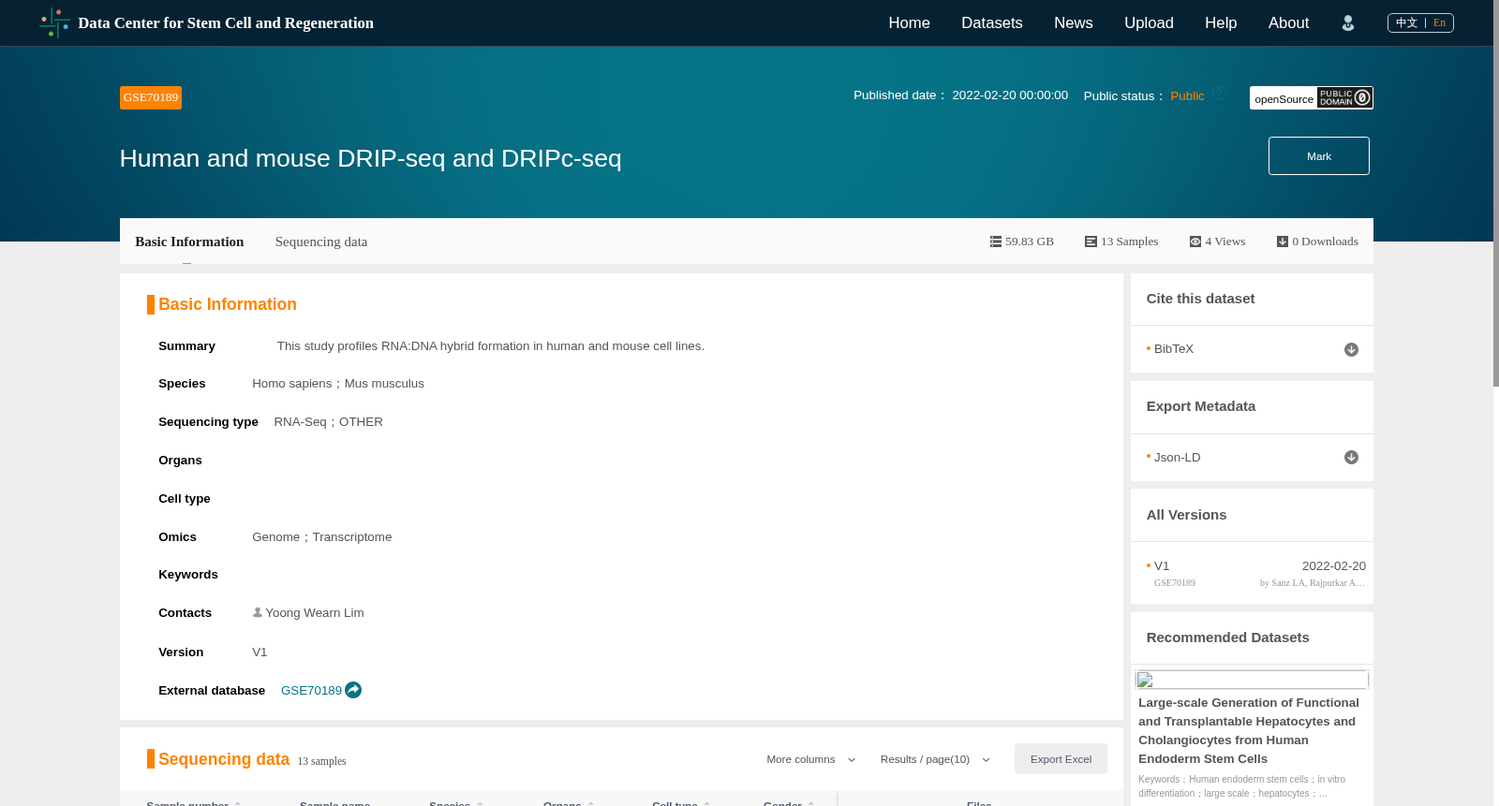The image size is (1499, 806).
Task: Click the recommended dataset thumbnail image
Action: (x=1252, y=680)
